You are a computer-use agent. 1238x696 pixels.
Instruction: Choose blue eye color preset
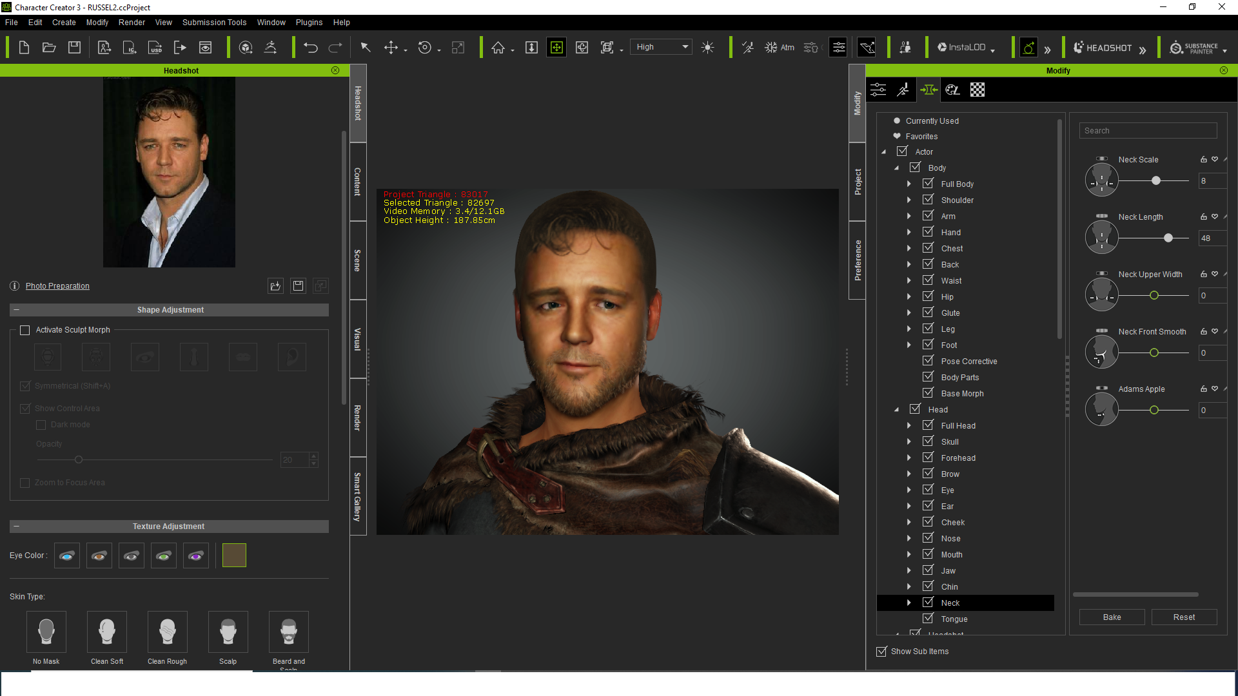[x=67, y=556]
